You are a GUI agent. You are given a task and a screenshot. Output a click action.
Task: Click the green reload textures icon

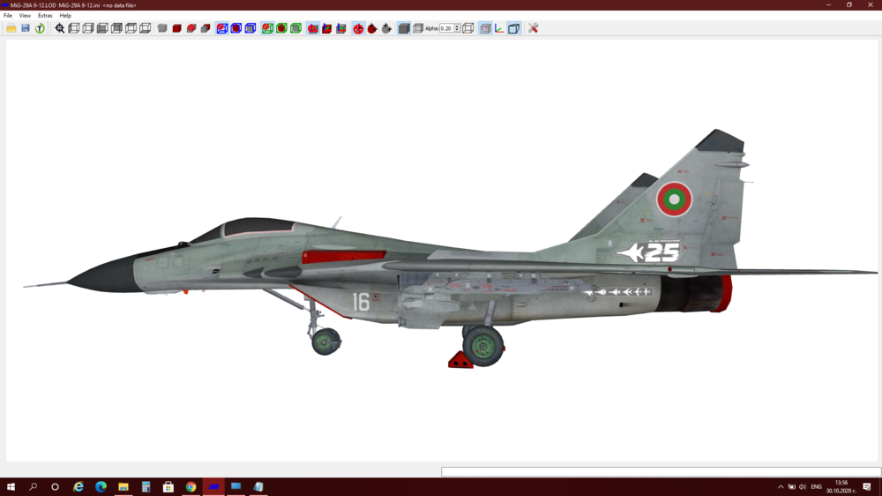40,28
